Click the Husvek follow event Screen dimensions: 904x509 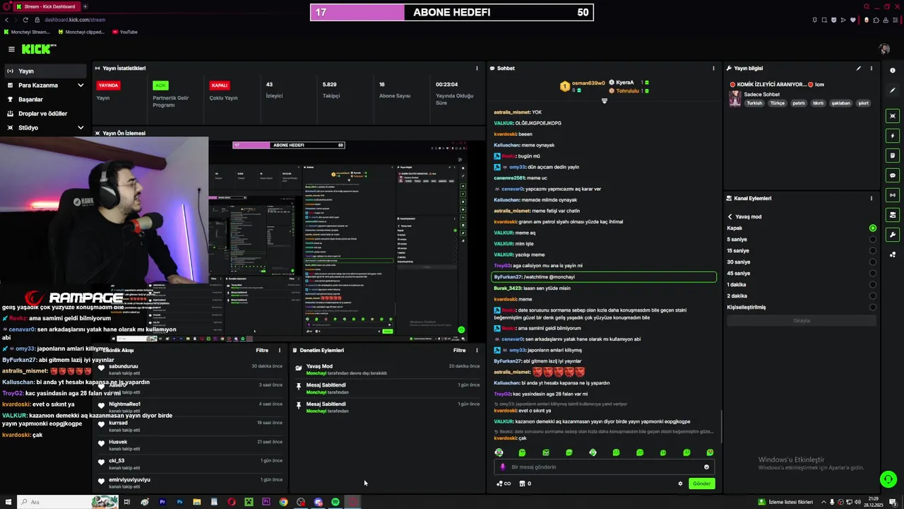coord(189,445)
